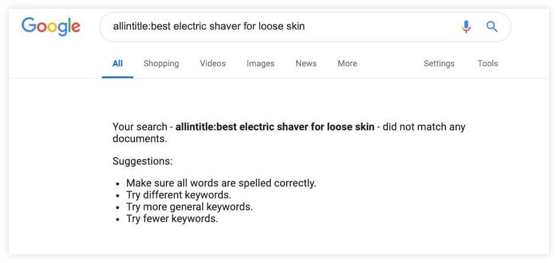Click 'Make sure all words are spelled correctly'
Viewport: 558px width, 263px height.
tap(221, 183)
